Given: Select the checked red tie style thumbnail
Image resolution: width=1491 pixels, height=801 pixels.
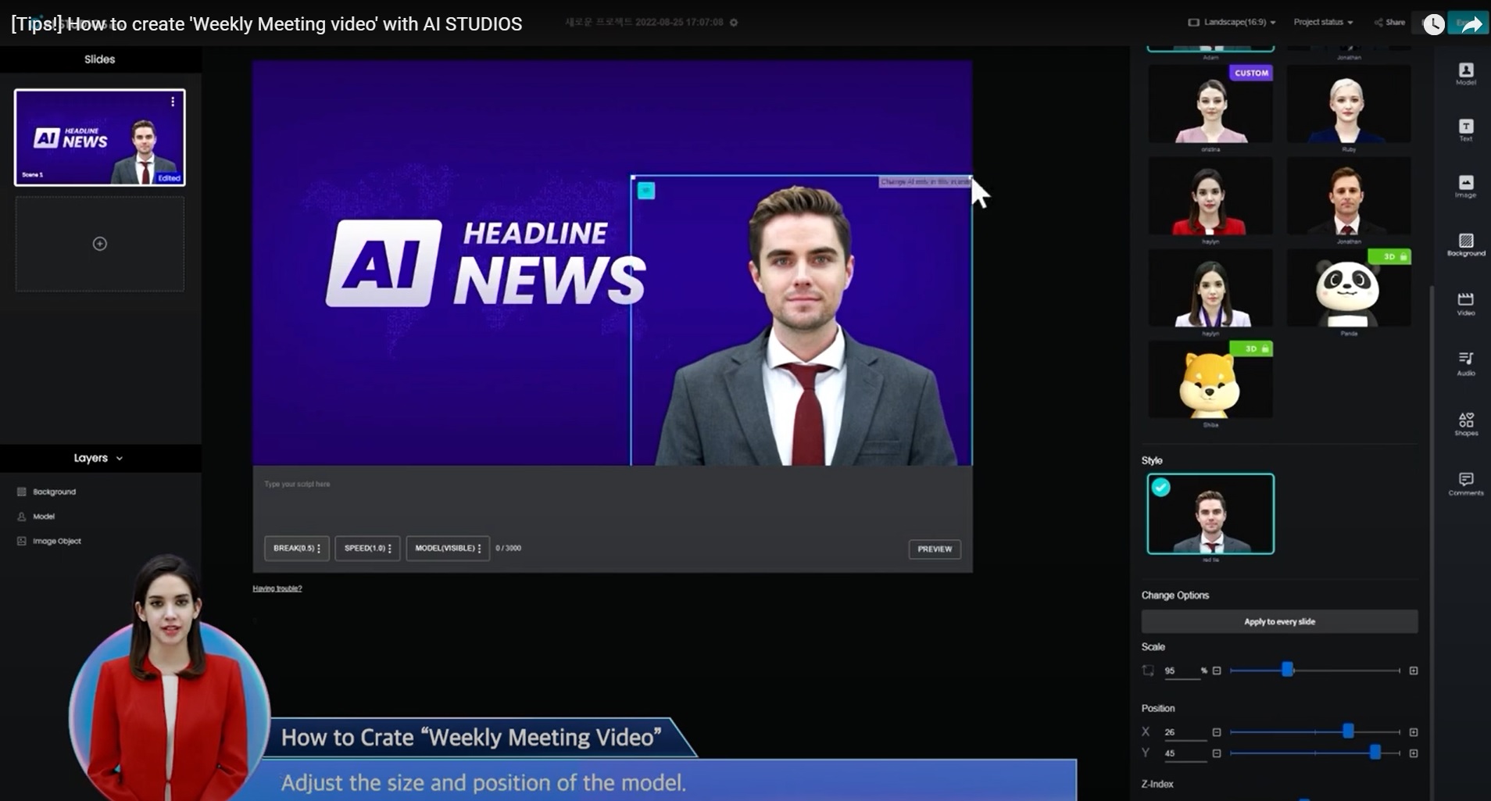Looking at the screenshot, I should point(1210,513).
